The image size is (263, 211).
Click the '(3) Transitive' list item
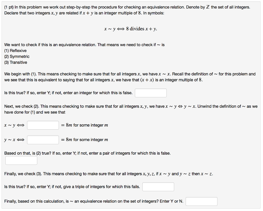click(x=16, y=63)
